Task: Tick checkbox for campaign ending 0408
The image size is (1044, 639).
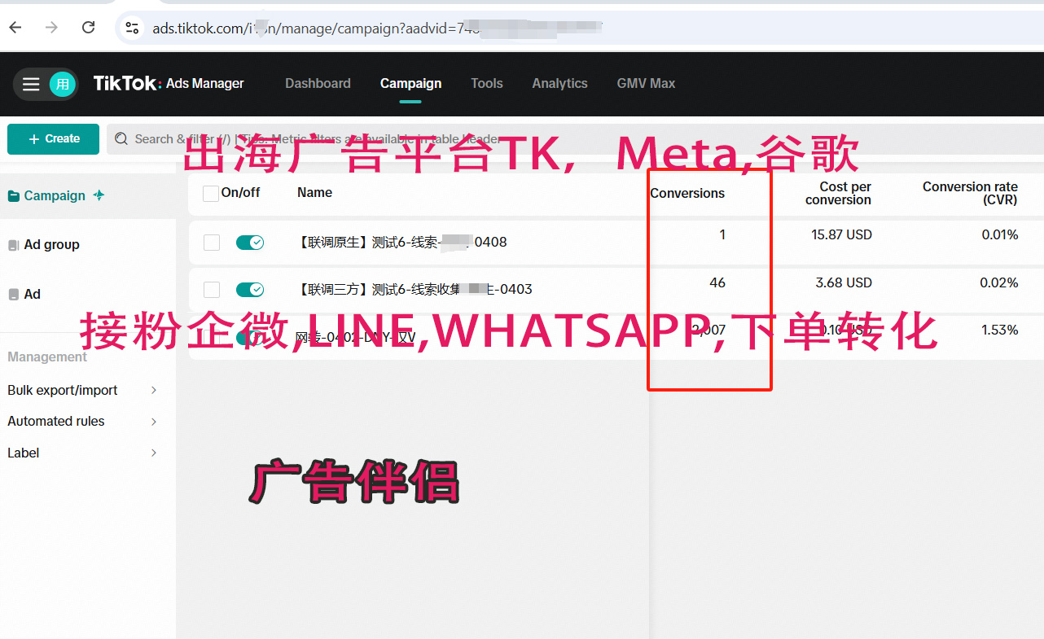Action: coord(212,243)
